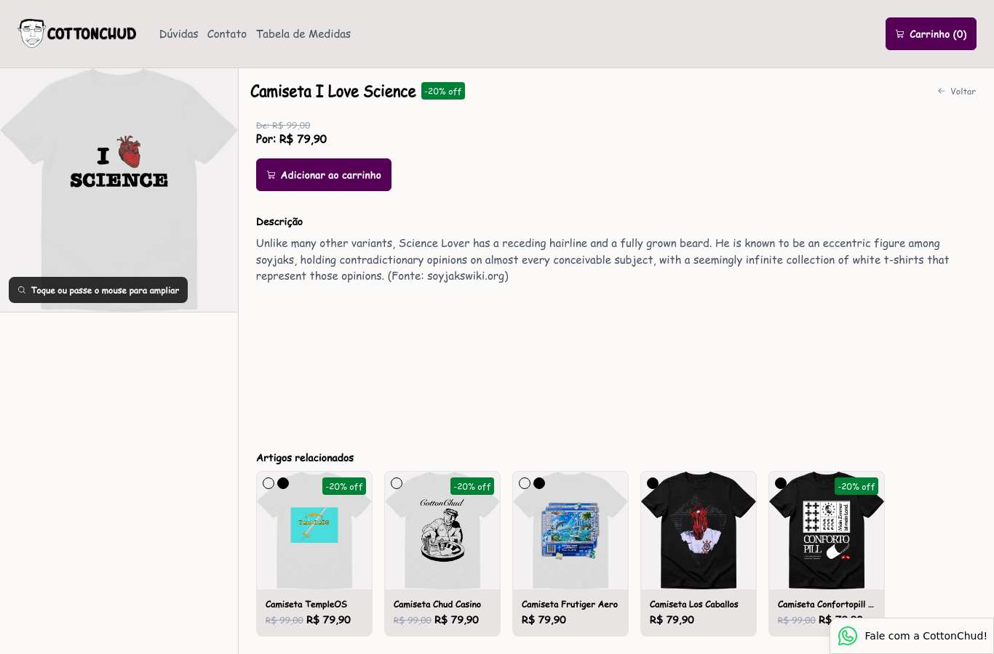
Task: Select black color swatch on TempleOS shirt
Action: (283, 483)
